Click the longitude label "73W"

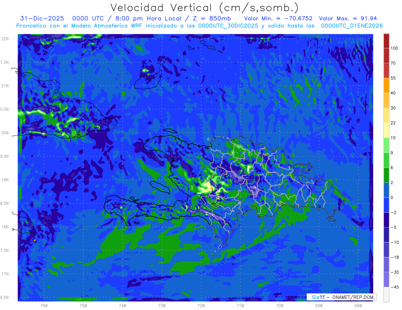pyautogui.click(x=162, y=305)
